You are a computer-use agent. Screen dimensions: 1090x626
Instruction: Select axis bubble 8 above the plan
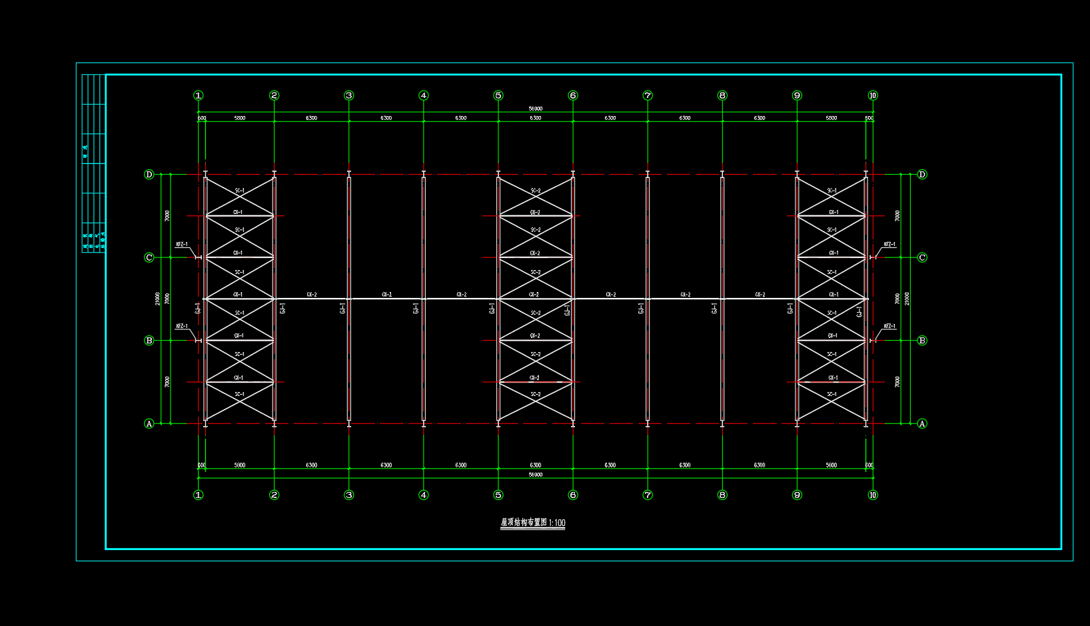tap(722, 95)
